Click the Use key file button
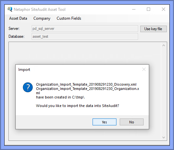174x150 pixels. point(153,29)
